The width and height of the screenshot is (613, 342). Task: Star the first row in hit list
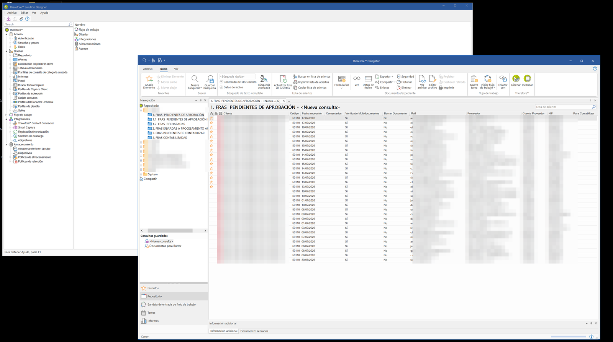coord(211,118)
